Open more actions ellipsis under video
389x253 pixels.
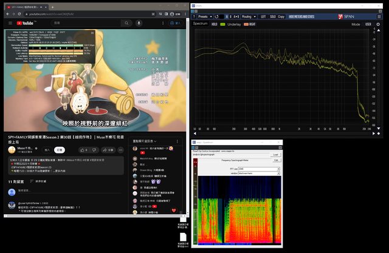coord(120,150)
